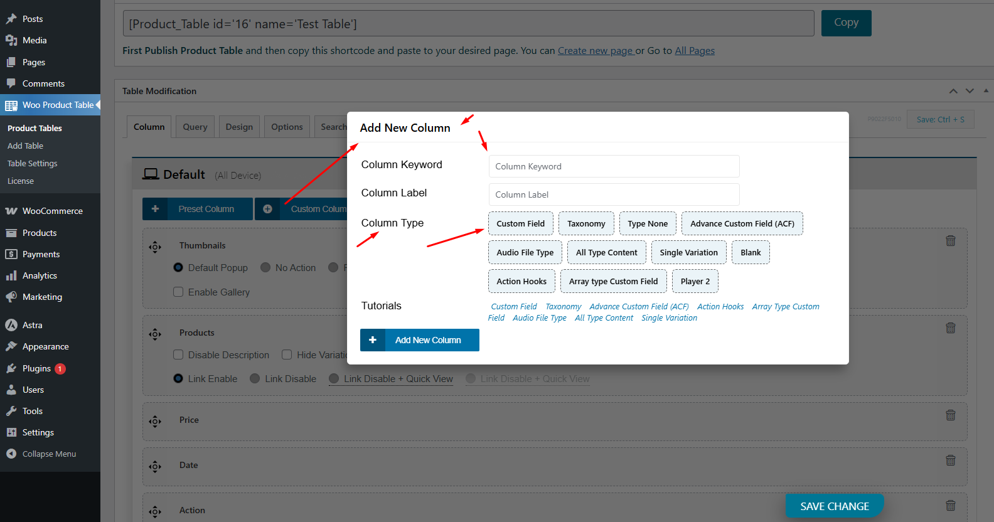The image size is (994, 522).
Task: Click the Woo Product Table icon
Action: click(11, 105)
